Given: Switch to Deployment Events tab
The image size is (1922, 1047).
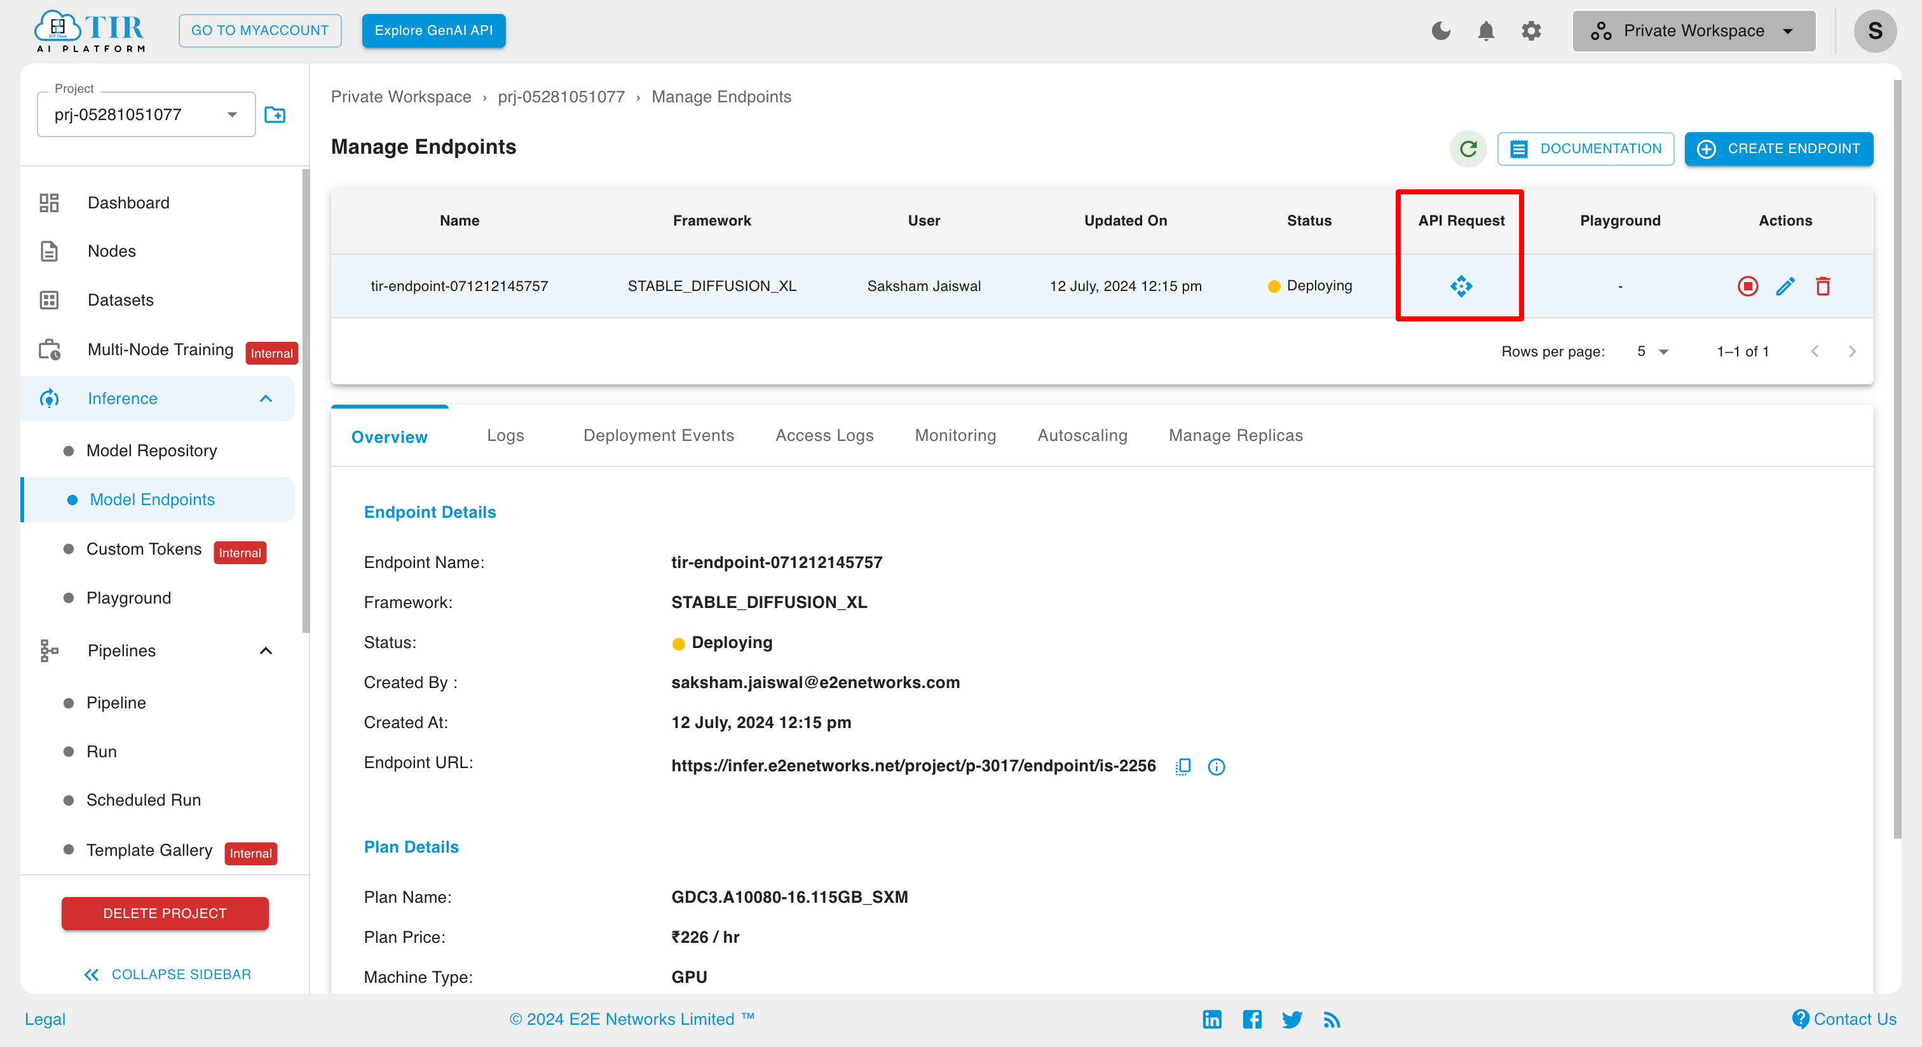Looking at the screenshot, I should pyautogui.click(x=658, y=435).
